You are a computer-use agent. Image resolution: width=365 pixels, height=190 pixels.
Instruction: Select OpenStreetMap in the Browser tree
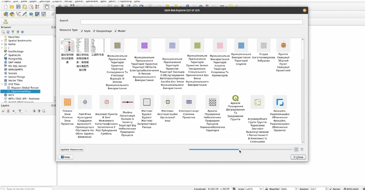click(x=21, y=91)
